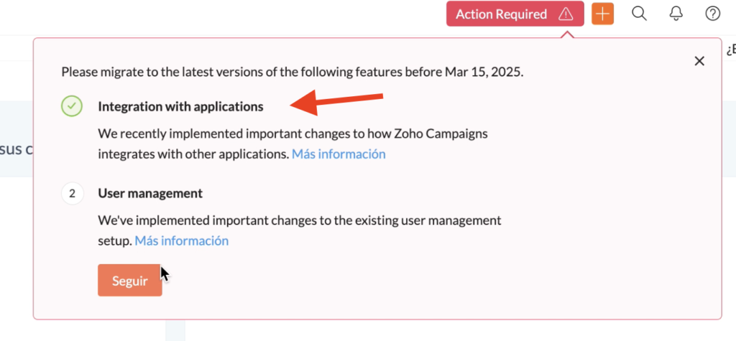
Task: Select the Integration with applications heading
Action: pyautogui.click(x=180, y=106)
